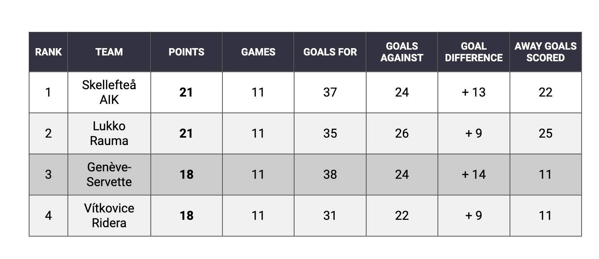The image size is (599, 259).
Task: Click the RANK column header
Action: coord(48,52)
